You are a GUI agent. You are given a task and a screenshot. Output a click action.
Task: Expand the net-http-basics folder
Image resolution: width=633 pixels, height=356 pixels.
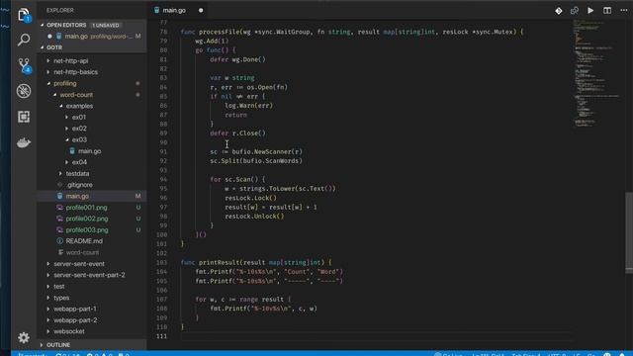[x=75, y=72]
